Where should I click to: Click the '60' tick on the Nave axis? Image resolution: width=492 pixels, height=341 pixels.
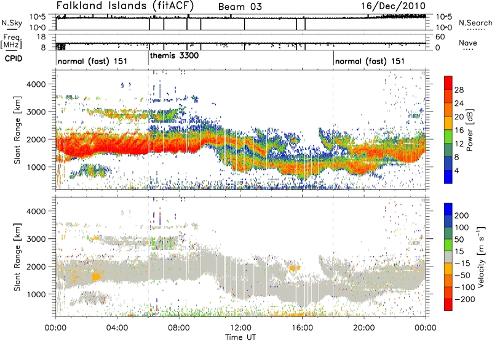[440, 37]
